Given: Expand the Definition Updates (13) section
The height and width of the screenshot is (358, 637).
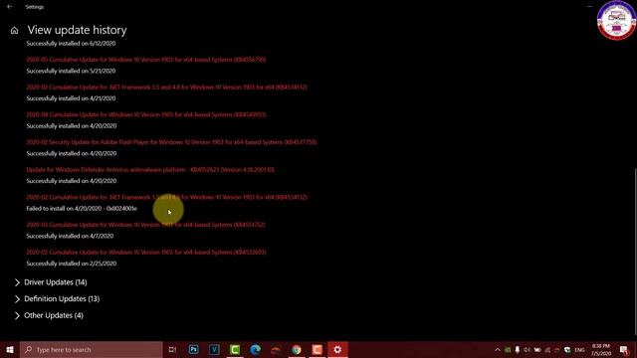Looking at the screenshot, I should pyautogui.click(x=57, y=298).
